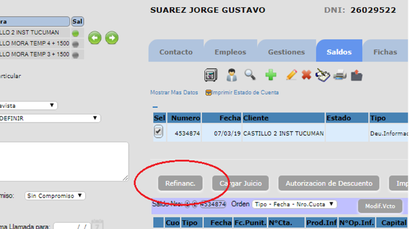Click Imprimir Estado de Cuenta link

click(245, 93)
